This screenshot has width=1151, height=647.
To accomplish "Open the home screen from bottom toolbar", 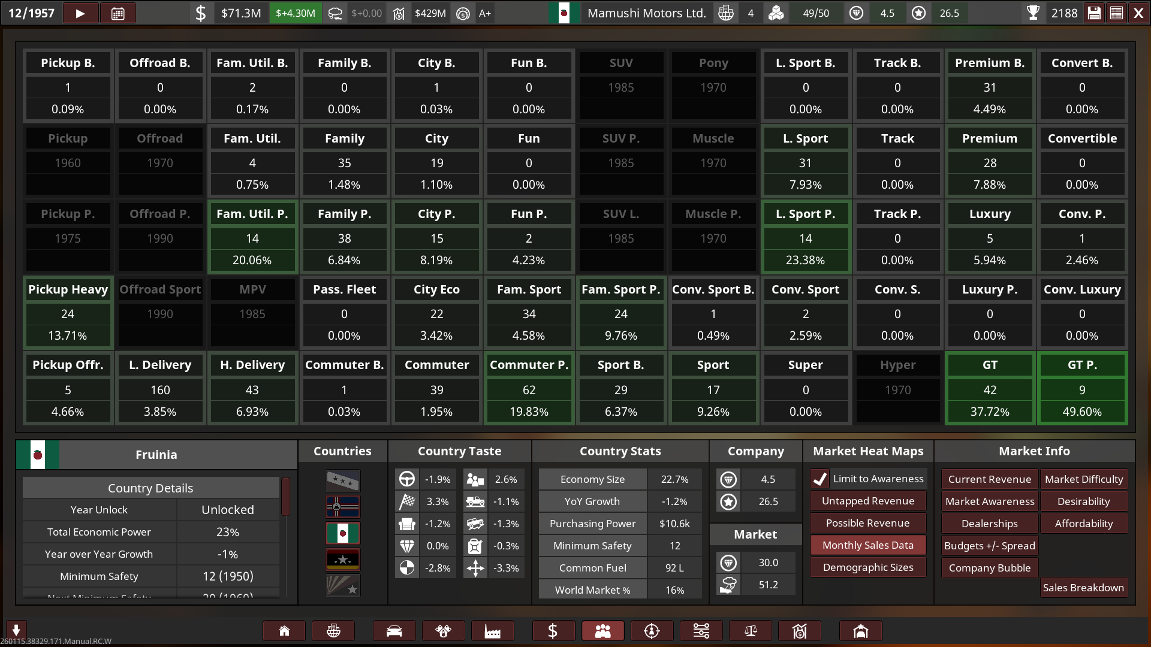I will (x=284, y=631).
